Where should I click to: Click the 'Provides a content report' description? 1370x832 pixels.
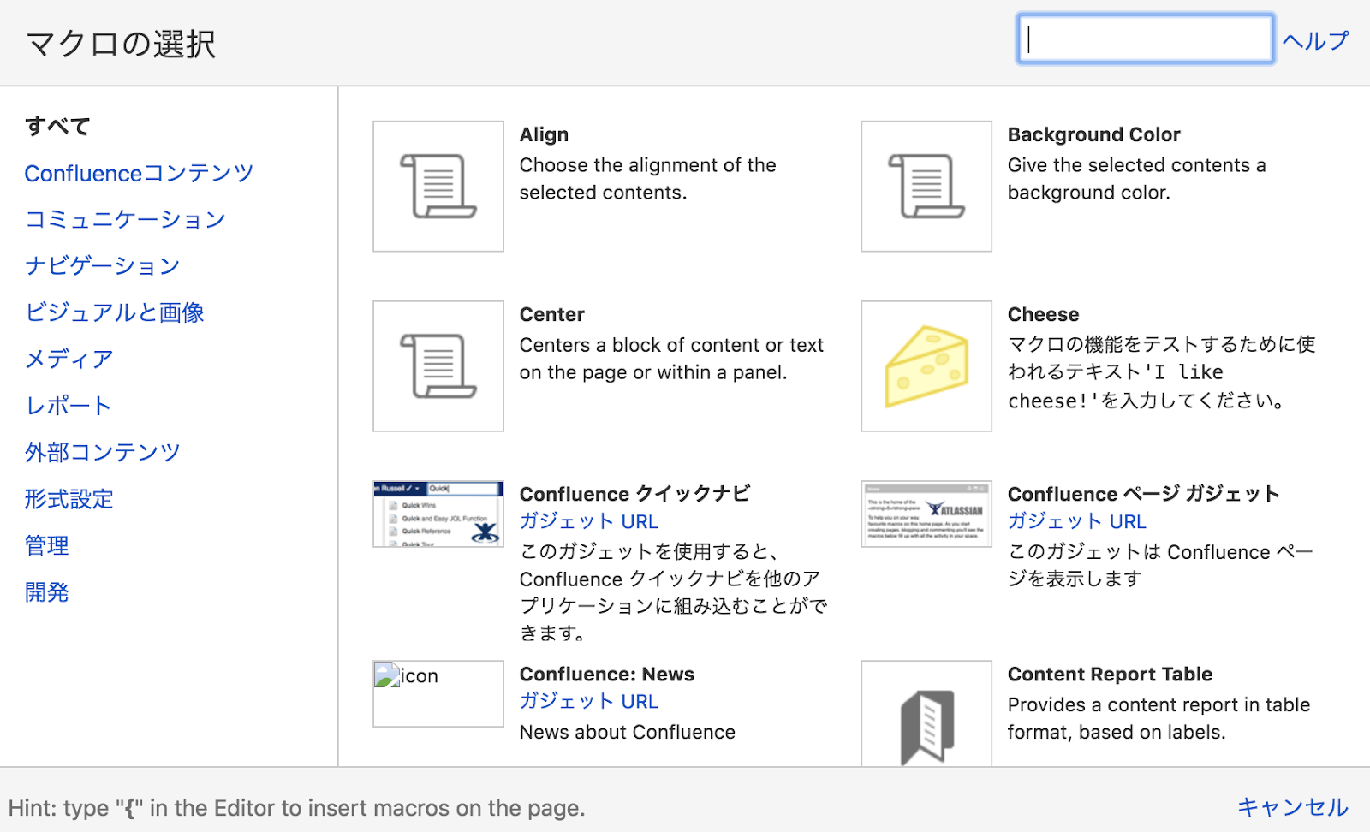click(1159, 718)
